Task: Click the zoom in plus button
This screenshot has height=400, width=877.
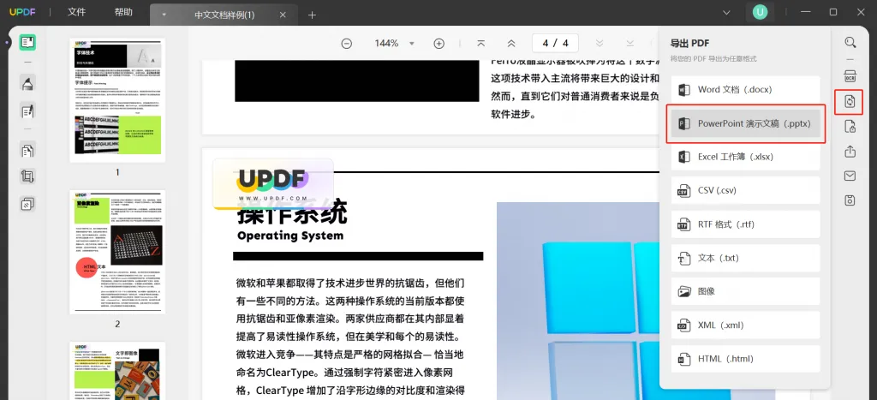Action: point(439,43)
